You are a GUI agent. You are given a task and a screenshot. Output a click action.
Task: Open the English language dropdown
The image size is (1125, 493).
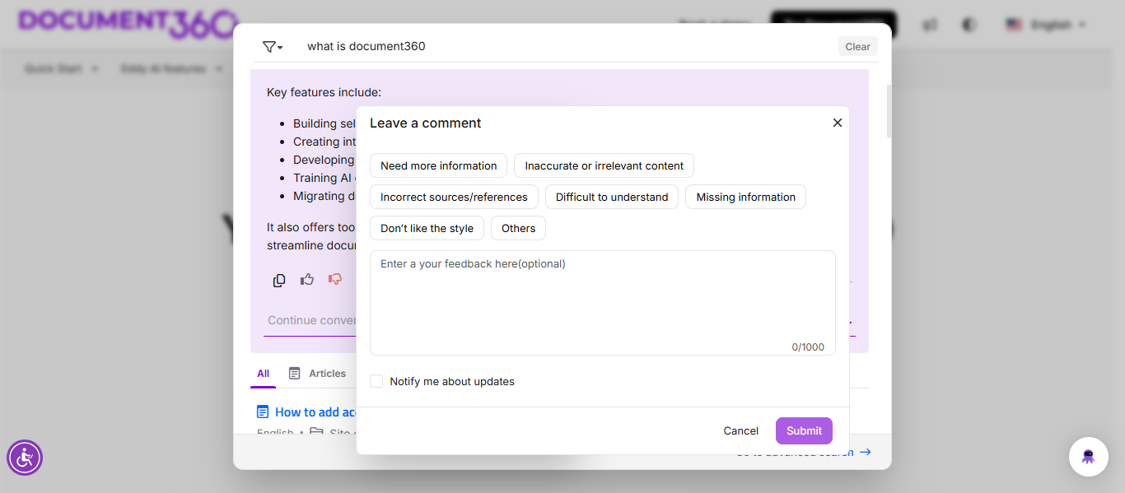pyautogui.click(x=1046, y=25)
